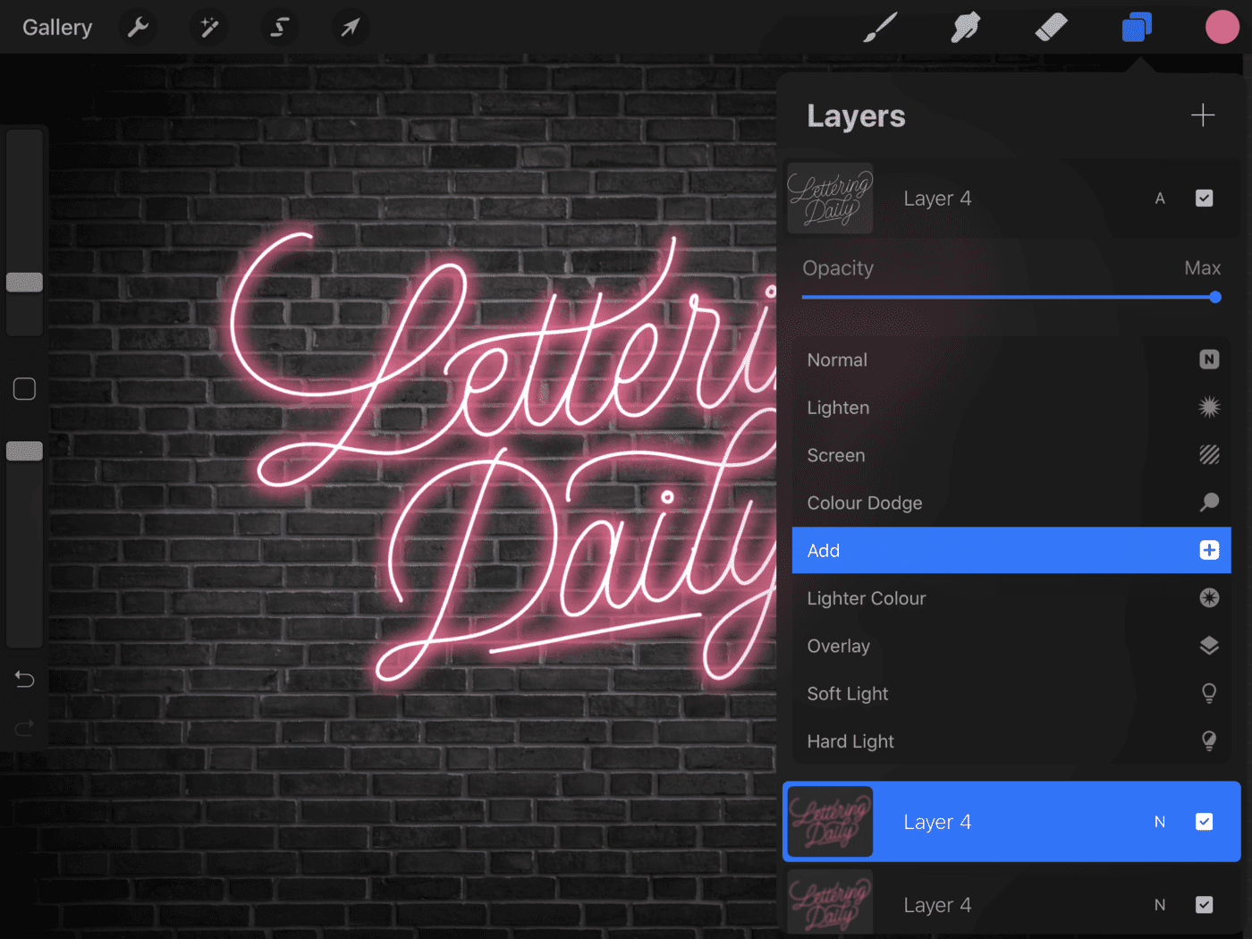Click the Lighten starburst icon
The width and height of the screenshot is (1252, 939).
click(1209, 407)
